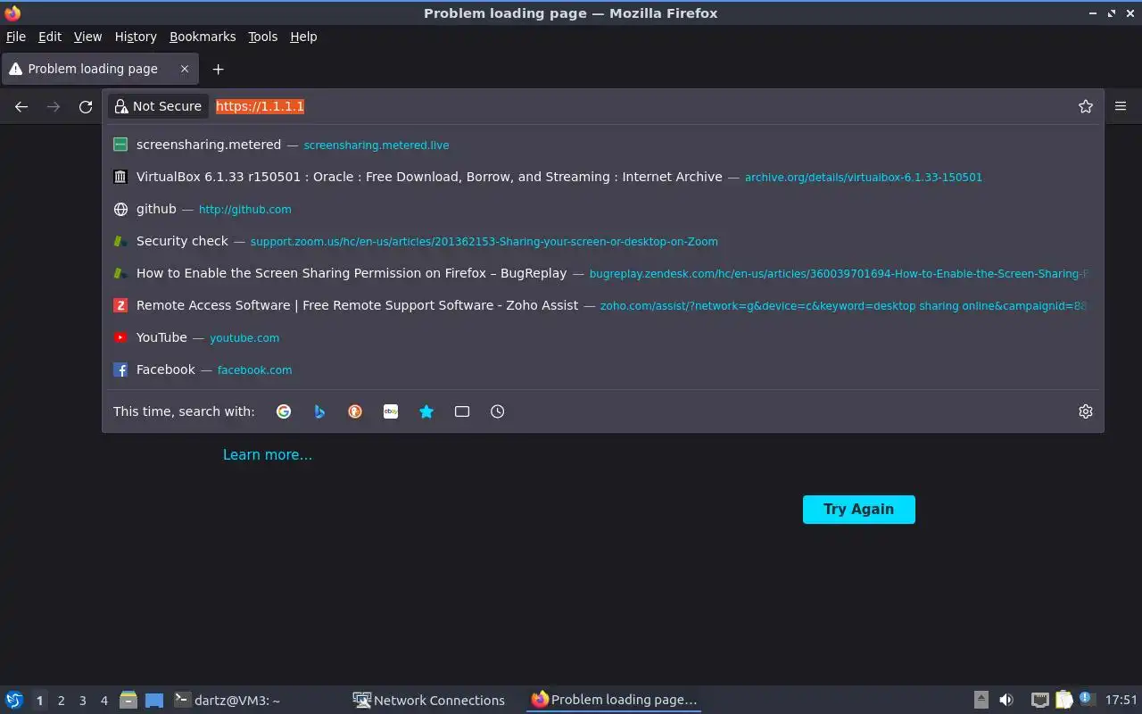1142x714 pixels.
Task: Switch to workspace 4 in the pager
Action: click(103, 701)
